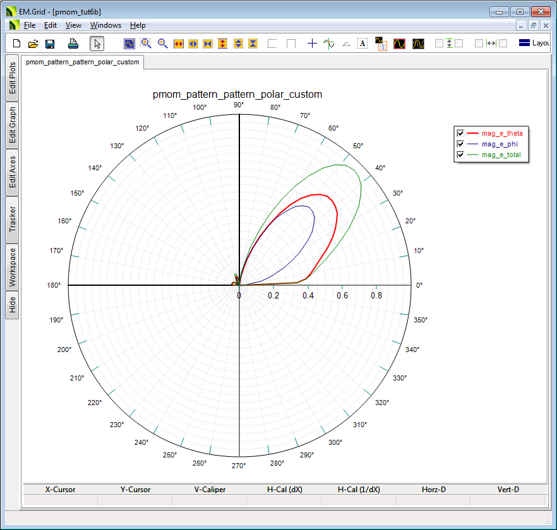
Task: Click the Hide side button
Action: [x=12, y=305]
